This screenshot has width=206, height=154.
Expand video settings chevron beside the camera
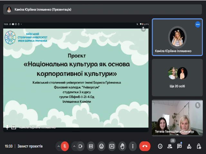coord(74,146)
